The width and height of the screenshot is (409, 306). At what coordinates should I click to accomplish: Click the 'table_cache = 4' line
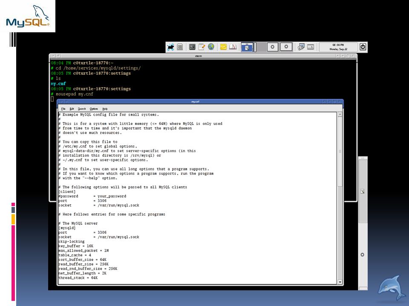coord(75,255)
